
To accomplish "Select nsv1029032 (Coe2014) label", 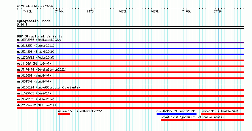I will tap(34, 93).
